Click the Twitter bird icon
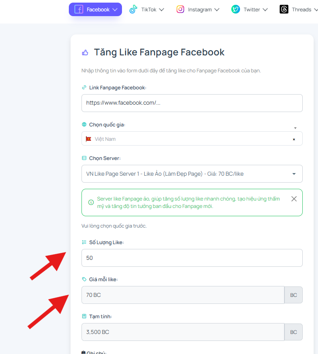Screen dimensions: 318x354 [x=236, y=9]
